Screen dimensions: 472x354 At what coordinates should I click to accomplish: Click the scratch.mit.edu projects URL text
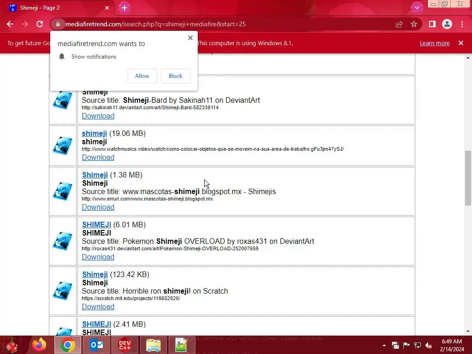tap(131, 298)
